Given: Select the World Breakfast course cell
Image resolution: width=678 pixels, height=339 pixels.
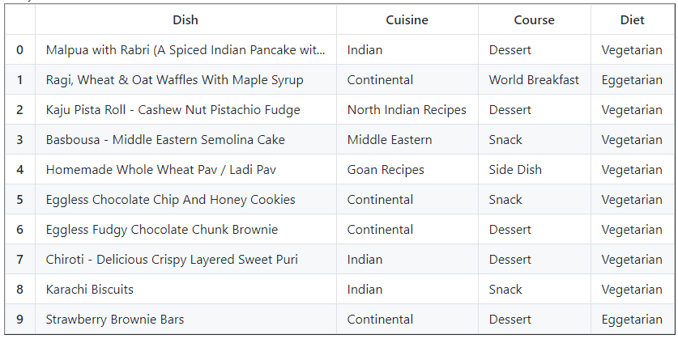Looking at the screenshot, I should coord(534,80).
